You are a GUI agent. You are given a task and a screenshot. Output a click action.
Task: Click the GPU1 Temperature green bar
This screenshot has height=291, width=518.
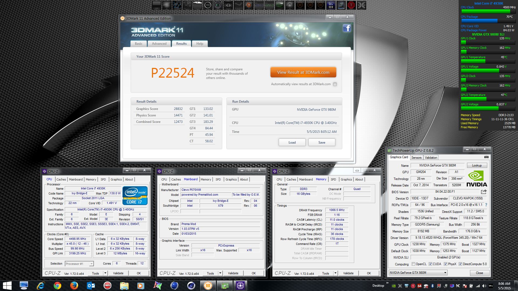(473, 61)
